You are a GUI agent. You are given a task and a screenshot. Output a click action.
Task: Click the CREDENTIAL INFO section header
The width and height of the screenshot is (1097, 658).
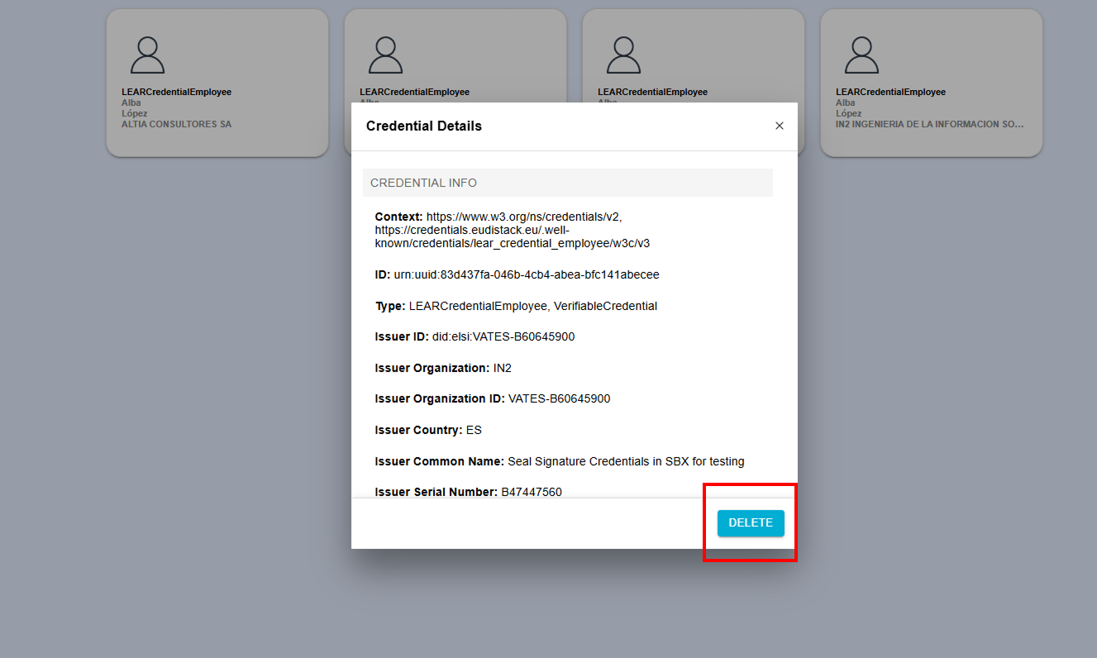[x=423, y=183]
